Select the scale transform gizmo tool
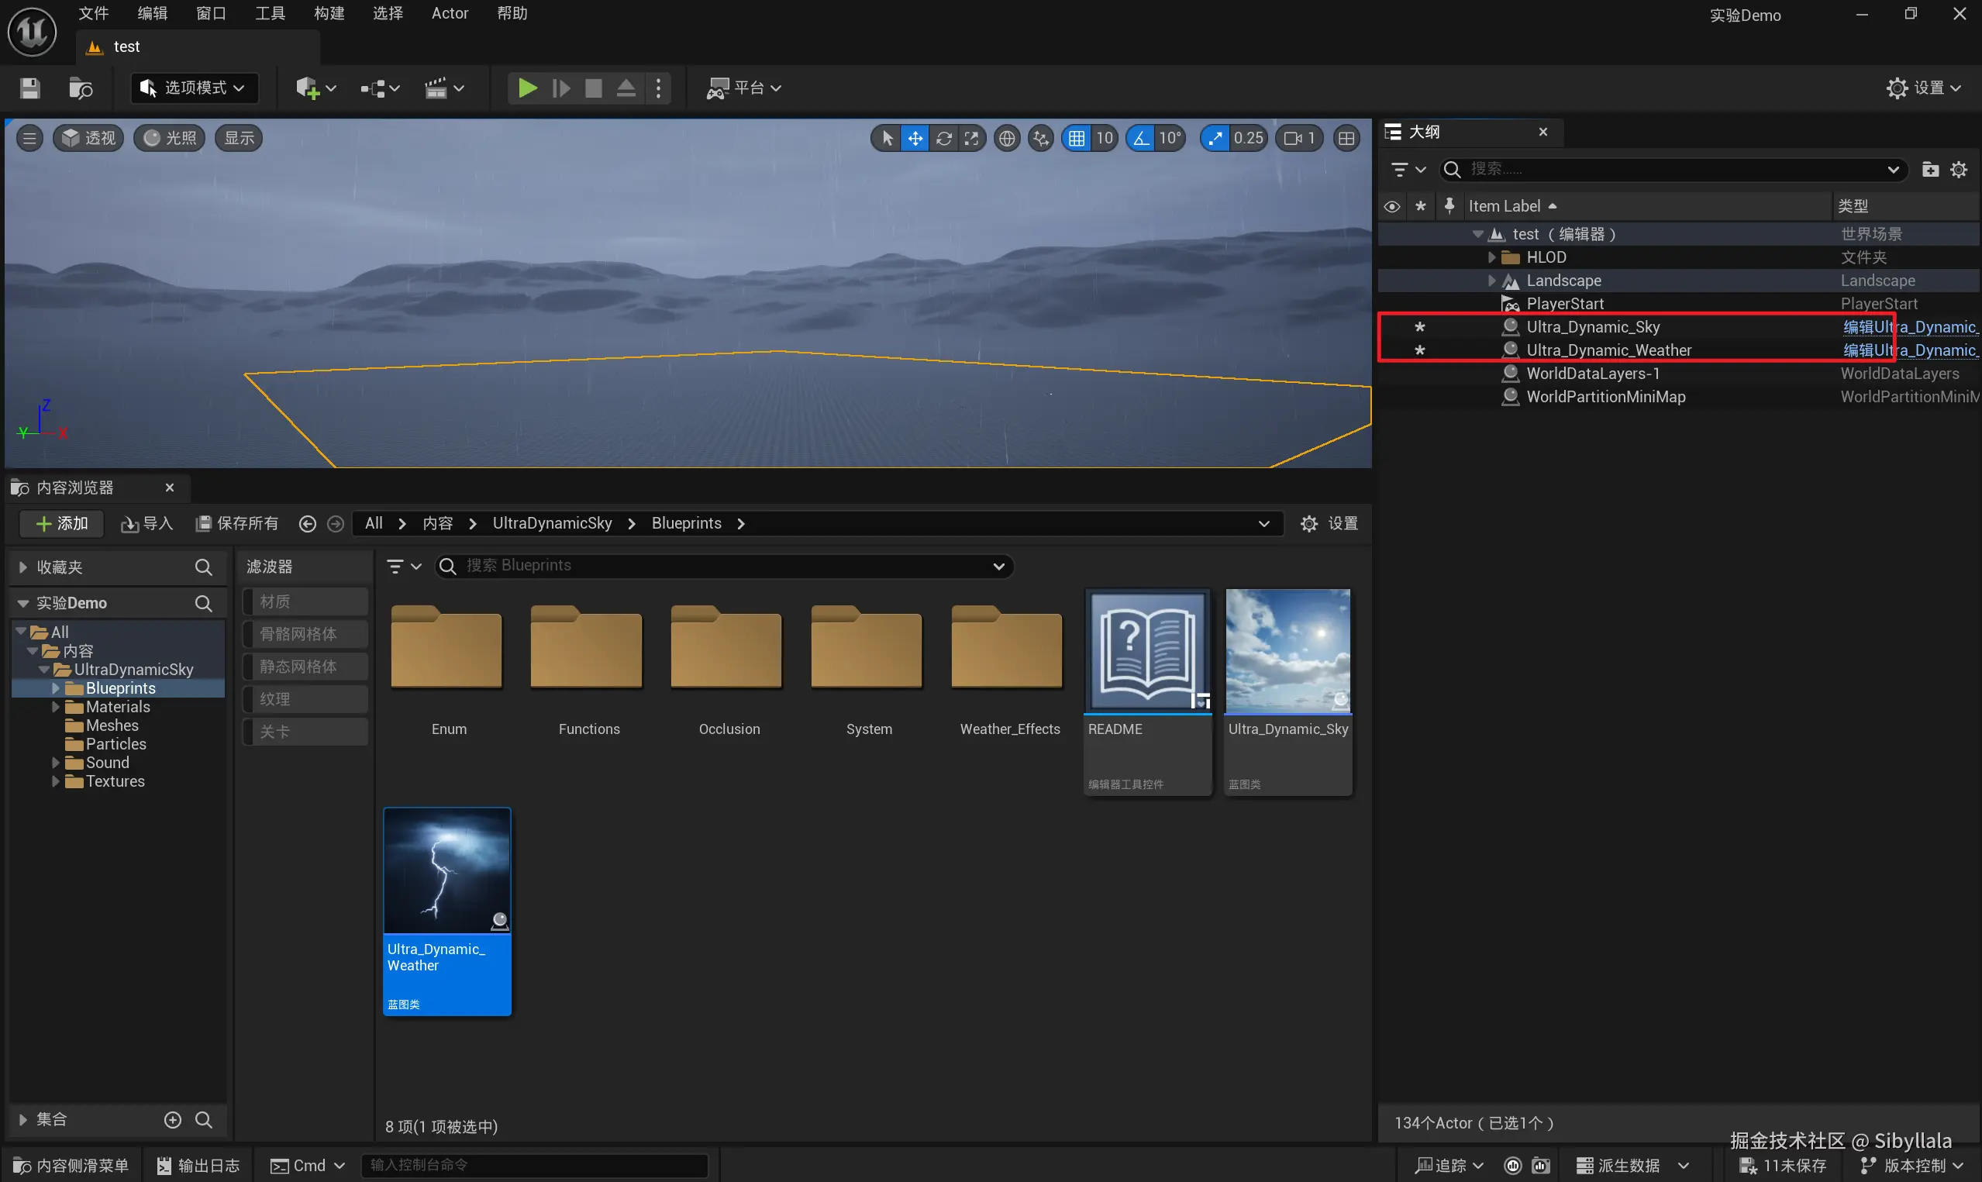This screenshot has width=1982, height=1182. pos(971,139)
